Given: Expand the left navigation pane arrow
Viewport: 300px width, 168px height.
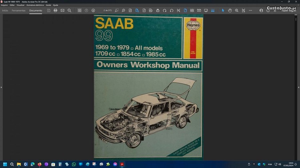Looking at the screenshot, I should (1, 87).
